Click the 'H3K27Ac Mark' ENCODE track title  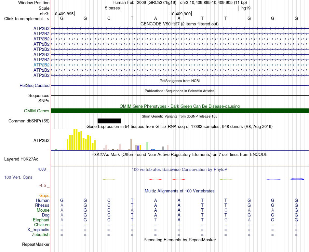click(x=179, y=154)
